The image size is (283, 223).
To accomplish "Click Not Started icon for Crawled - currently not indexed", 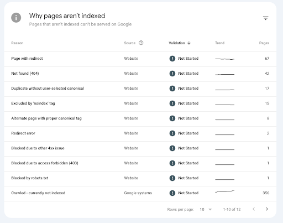I will point(172,193).
